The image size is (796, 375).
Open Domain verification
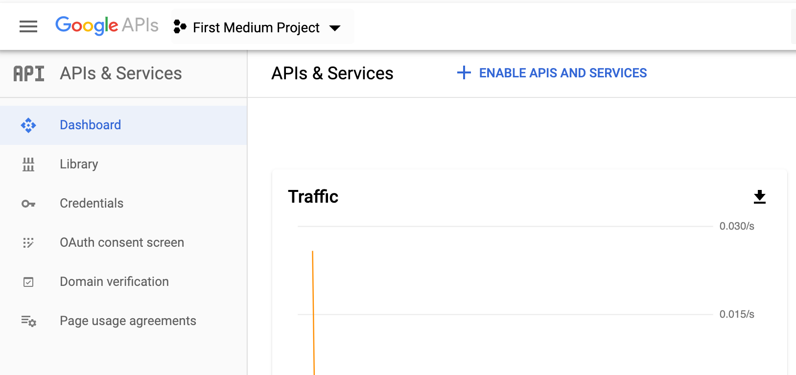point(123,282)
